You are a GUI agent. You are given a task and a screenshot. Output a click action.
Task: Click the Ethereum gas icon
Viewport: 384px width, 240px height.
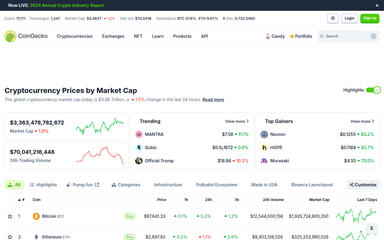[224, 19]
